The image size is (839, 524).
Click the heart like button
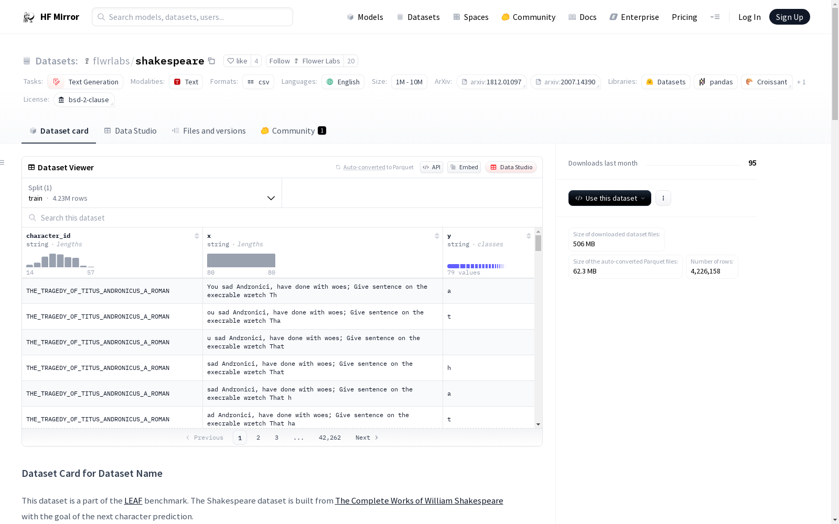[237, 61]
